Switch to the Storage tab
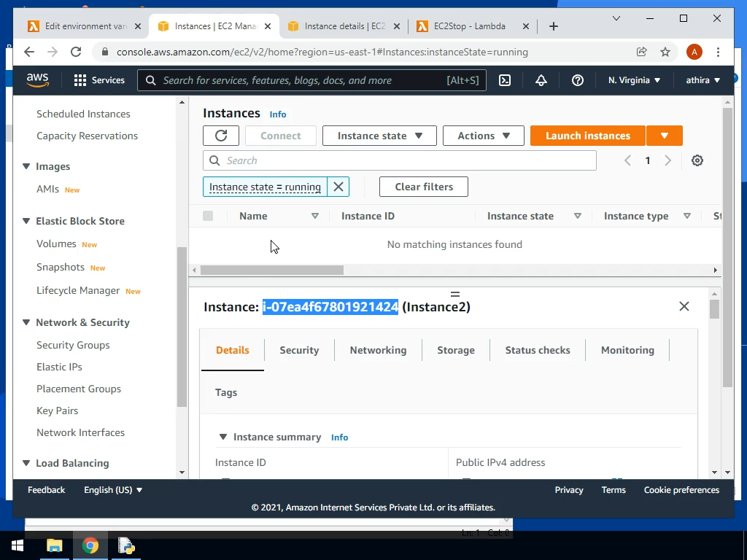The image size is (747, 560). (456, 350)
